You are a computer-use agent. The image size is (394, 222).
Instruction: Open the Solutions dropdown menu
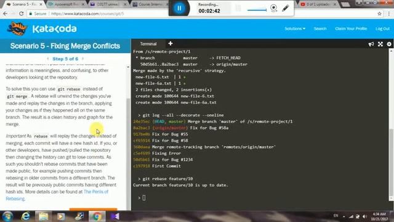tap(295, 29)
